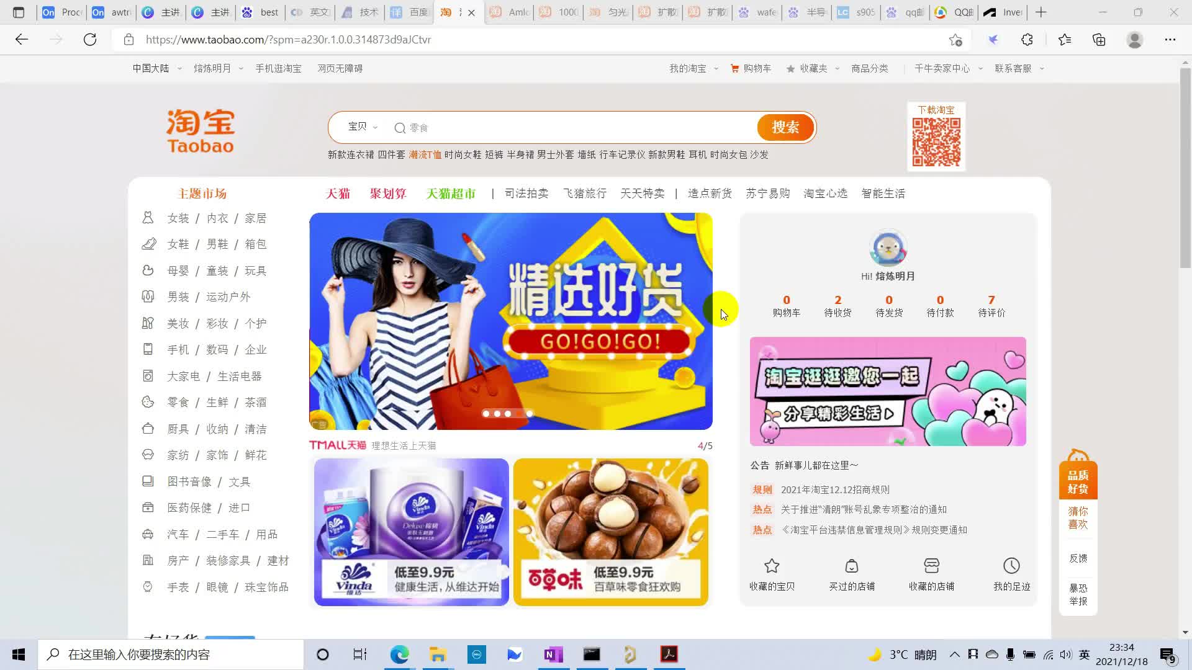This screenshot has width=1192, height=670.
Task: Open the 零食 category link
Action: (178, 403)
